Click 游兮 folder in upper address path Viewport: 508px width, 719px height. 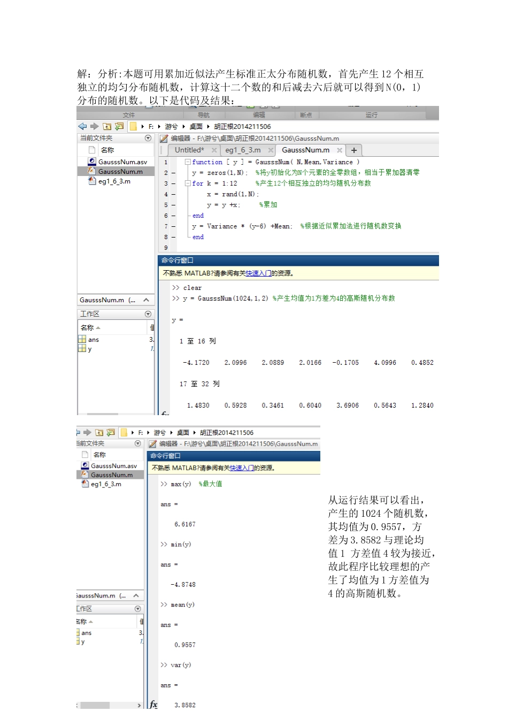coord(171,127)
